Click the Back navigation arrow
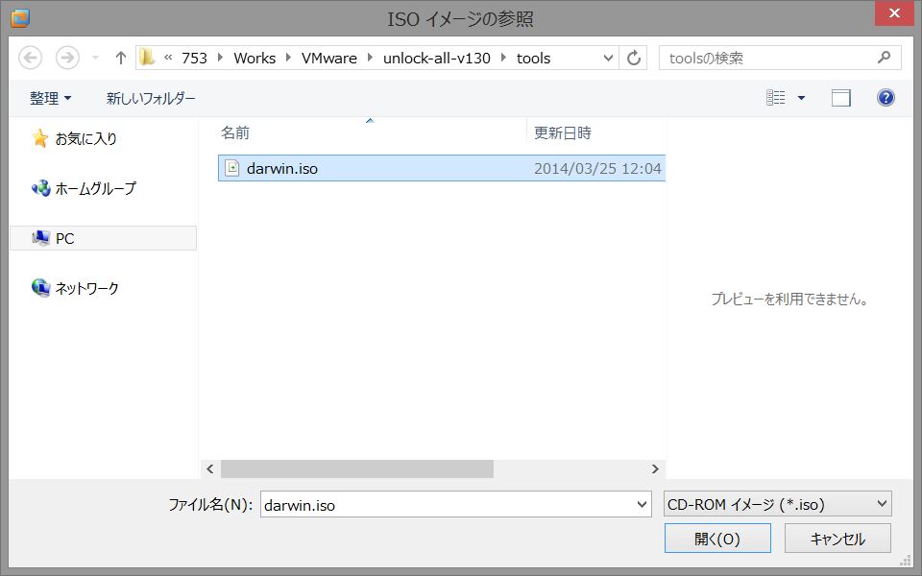This screenshot has width=922, height=576. [x=31, y=58]
